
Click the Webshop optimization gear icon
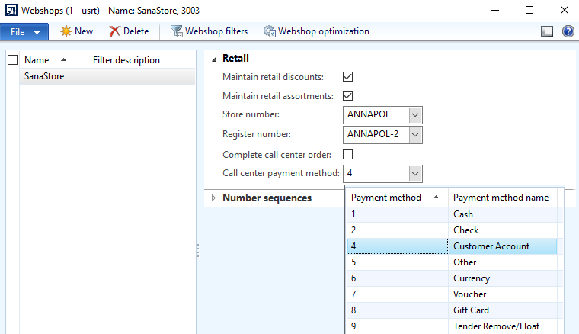[x=270, y=31]
